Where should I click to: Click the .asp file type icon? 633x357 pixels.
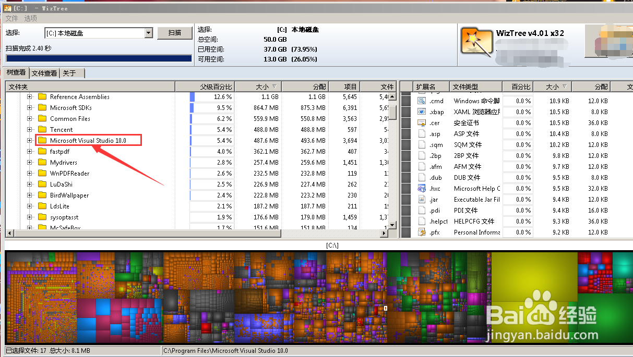pyautogui.click(x=422, y=133)
